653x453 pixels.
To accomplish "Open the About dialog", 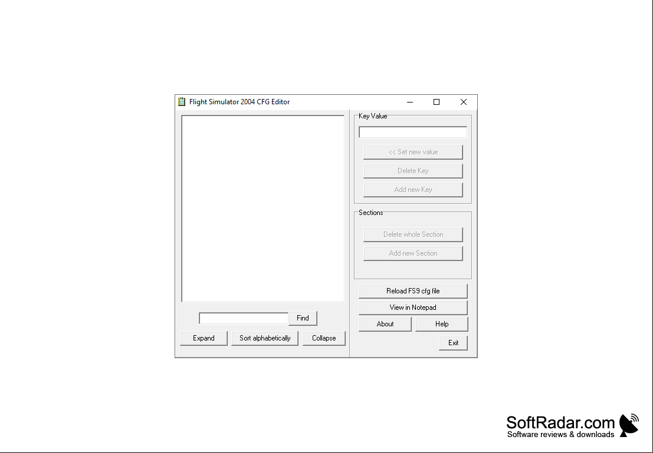I will pyautogui.click(x=385, y=324).
